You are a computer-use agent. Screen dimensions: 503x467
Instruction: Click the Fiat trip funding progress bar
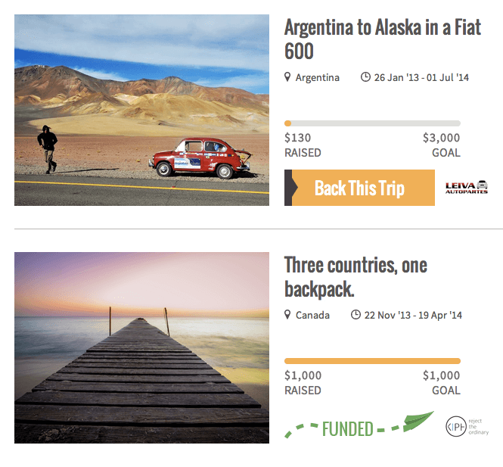[372, 123]
